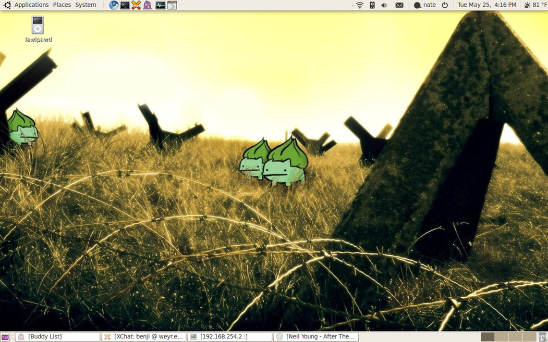The width and height of the screenshot is (548, 342).
Task: Switch to the Neil Young taskbar window
Action: [x=316, y=337]
